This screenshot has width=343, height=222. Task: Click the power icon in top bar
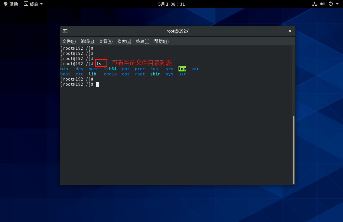click(x=330, y=4)
